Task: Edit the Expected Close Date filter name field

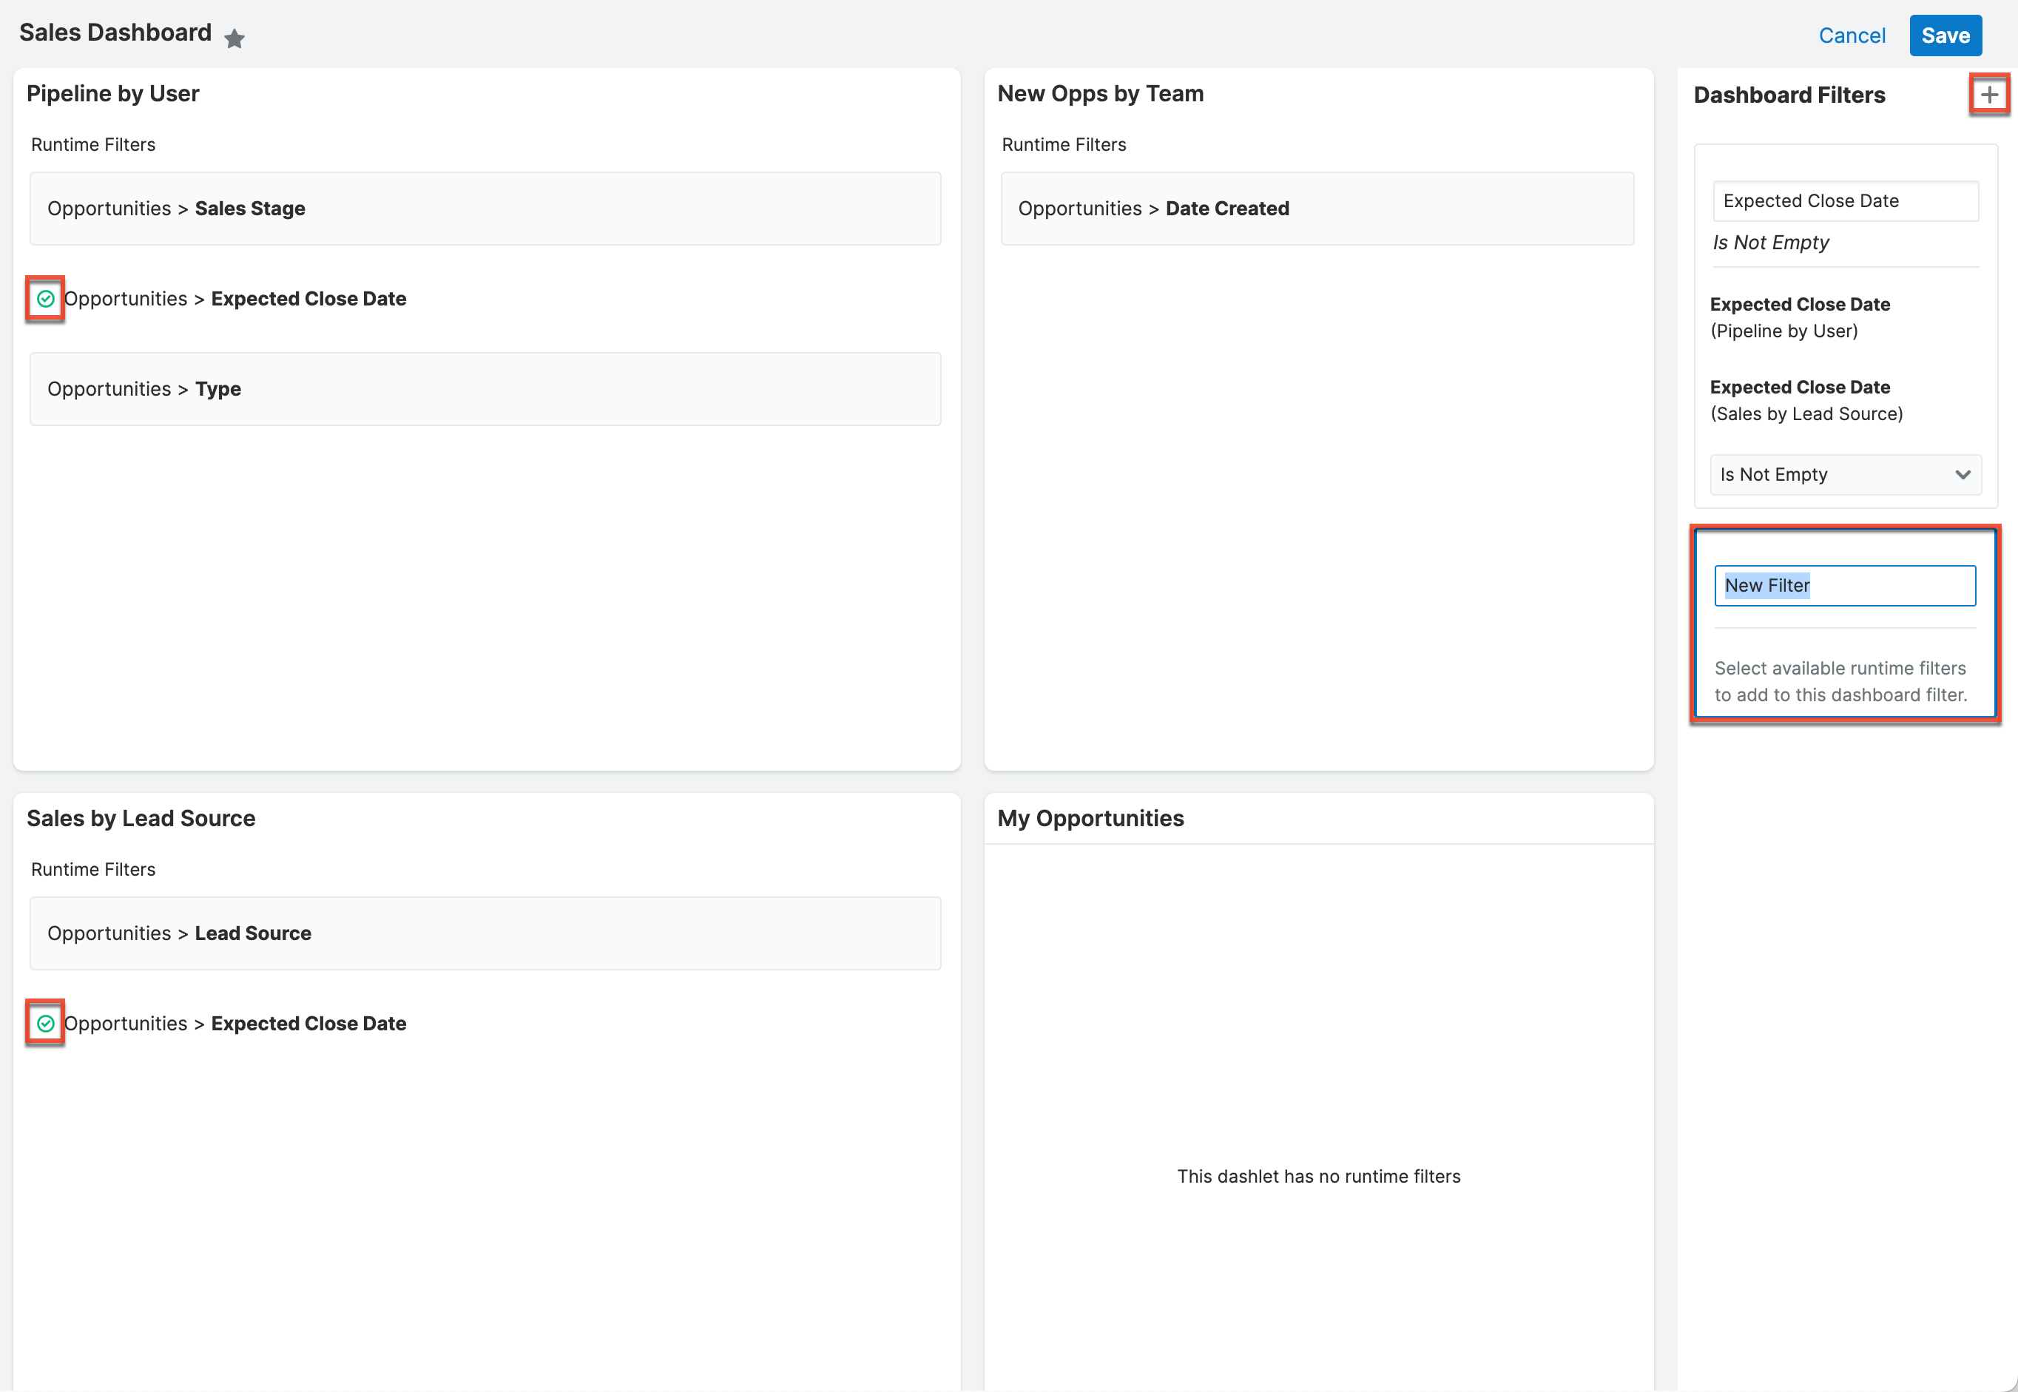Action: pyautogui.click(x=1844, y=200)
